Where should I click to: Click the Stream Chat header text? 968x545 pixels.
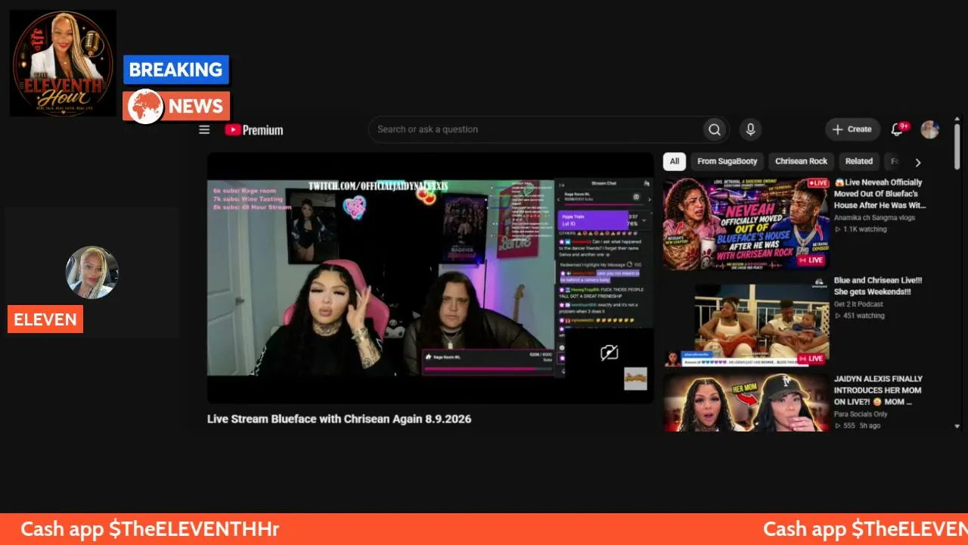click(x=603, y=183)
